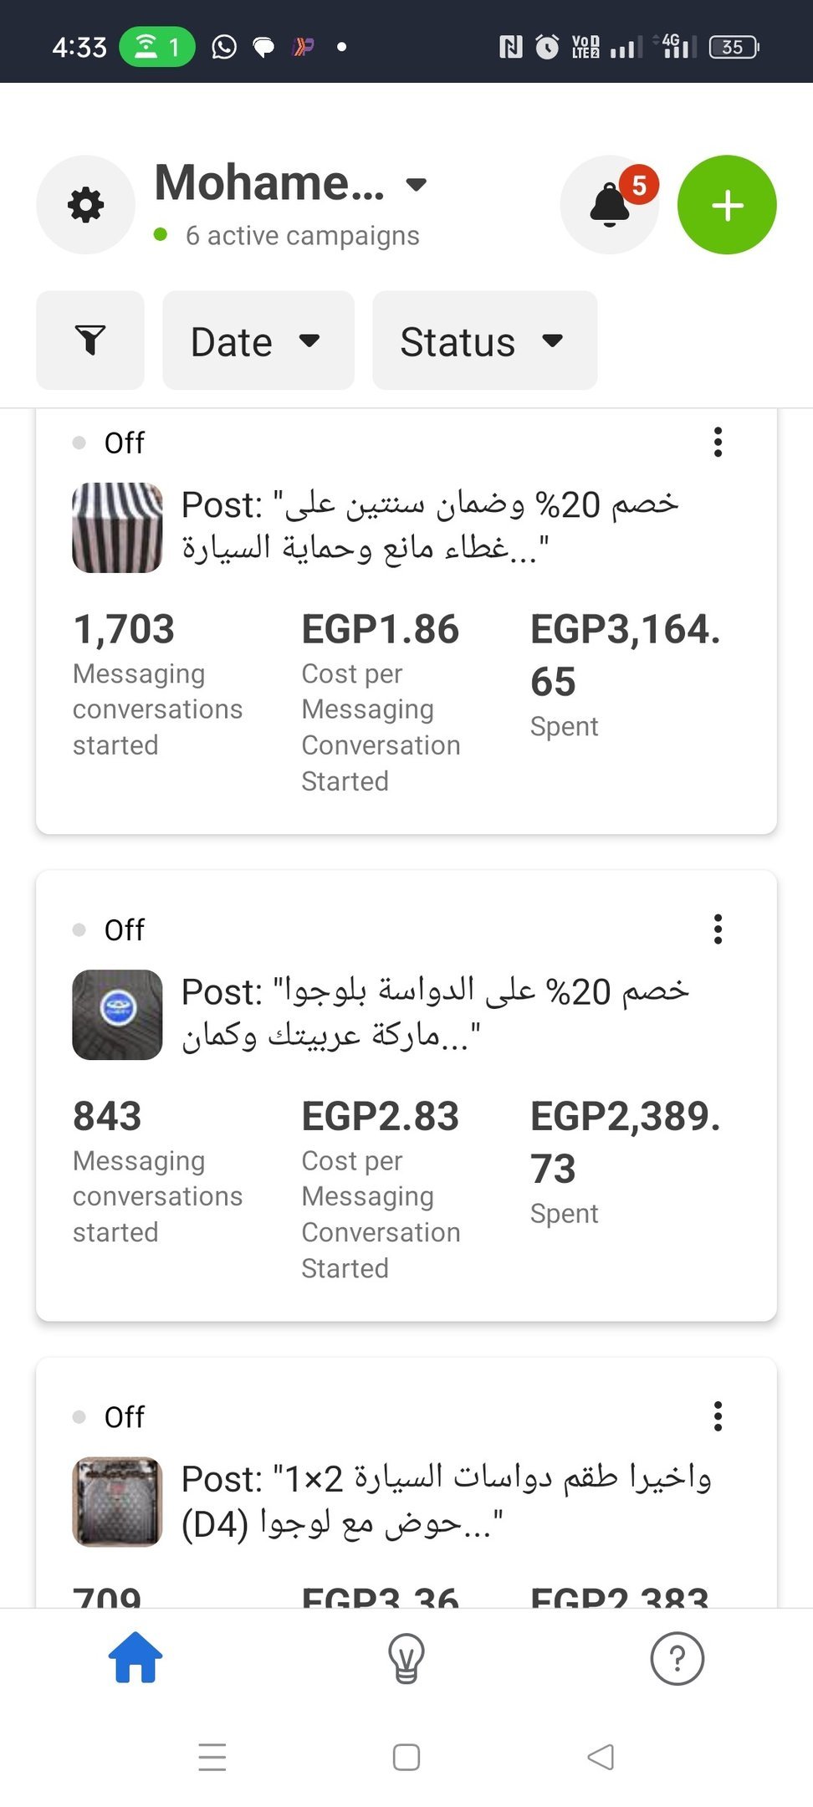Open the filter funnel icon
813x1807 pixels.
tap(90, 340)
